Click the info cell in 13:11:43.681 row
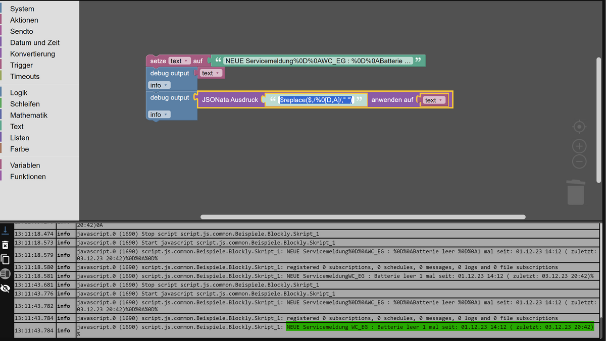Viewport: 606px width, 341px height. [66, 285]
